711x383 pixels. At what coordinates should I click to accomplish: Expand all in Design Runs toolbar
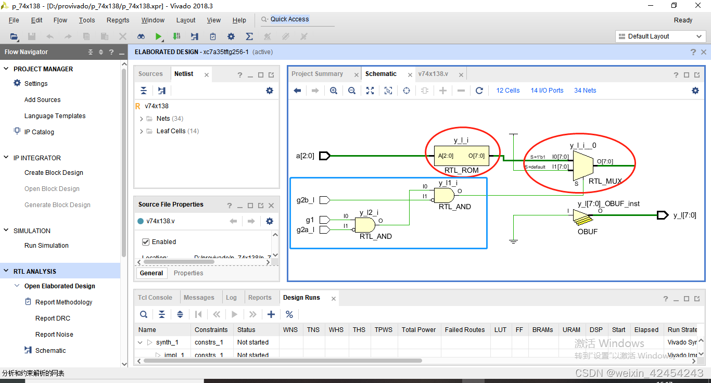(x=180, y=314)
